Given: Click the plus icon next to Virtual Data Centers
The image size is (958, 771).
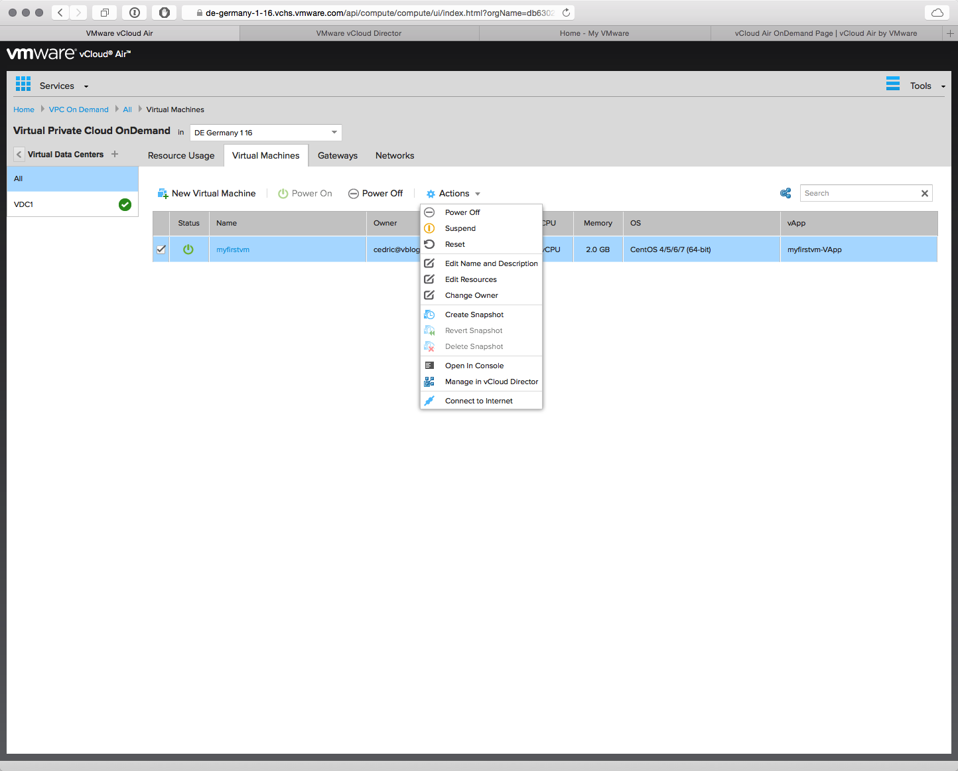Looking at the screenshot, I should 115,154.
